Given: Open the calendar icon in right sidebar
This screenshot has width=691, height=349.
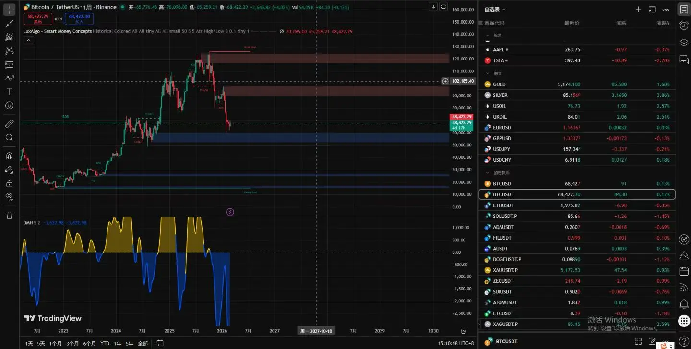Looking at the screenshot, I should 684,271.
